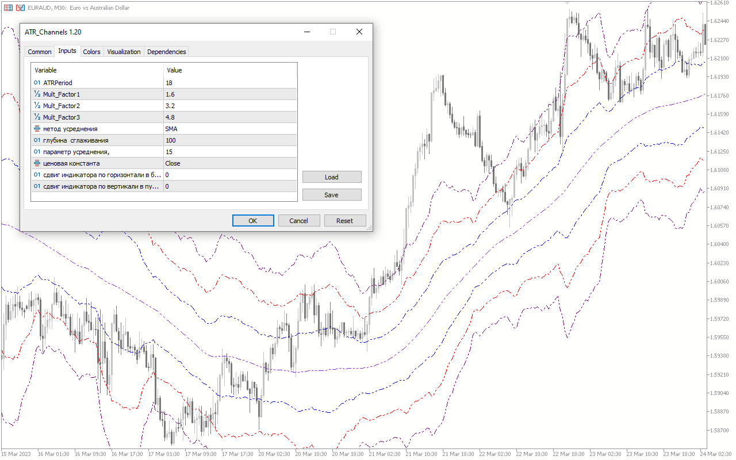Open the Dependencies tab
This screenshot has height=460, width=736.
(167, 52)
